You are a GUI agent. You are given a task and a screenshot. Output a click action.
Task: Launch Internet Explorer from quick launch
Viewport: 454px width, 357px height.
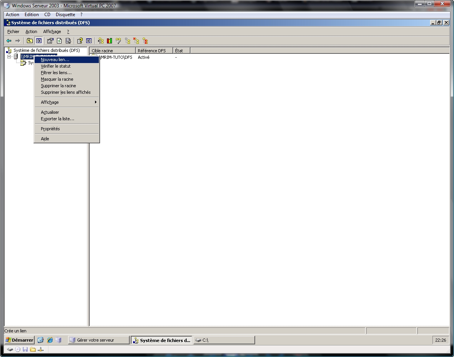point(50,340)
